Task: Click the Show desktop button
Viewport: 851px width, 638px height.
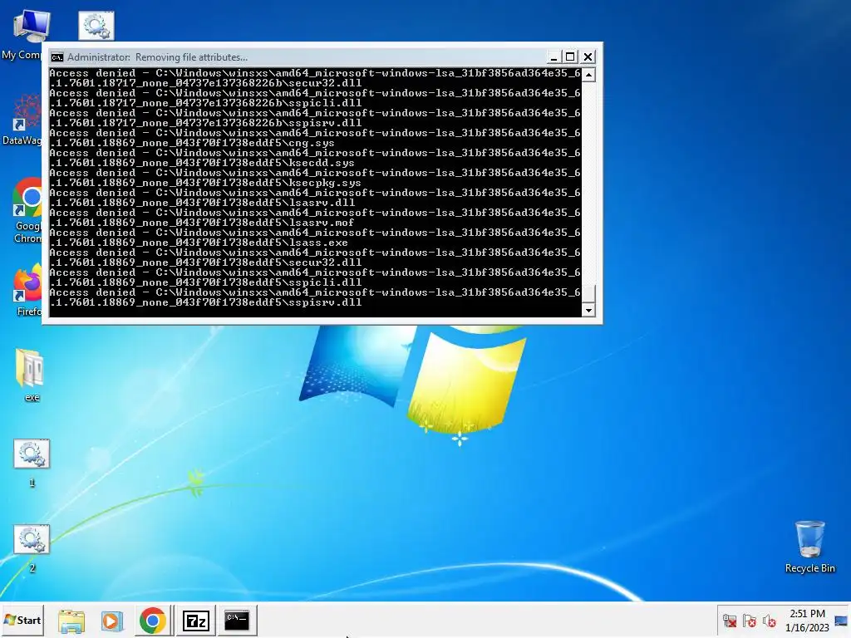Action: pos(841,621)
